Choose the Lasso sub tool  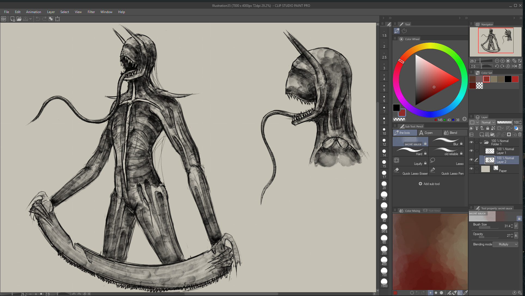click(447, 161)
